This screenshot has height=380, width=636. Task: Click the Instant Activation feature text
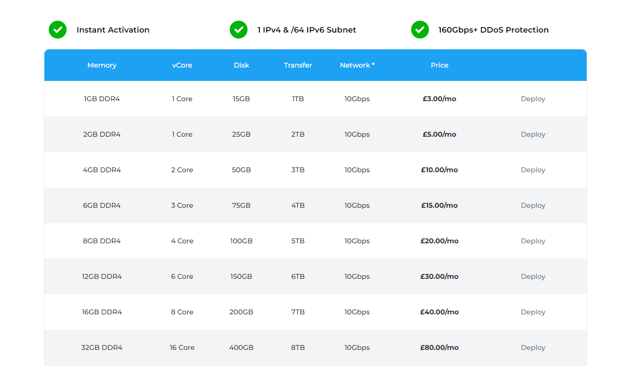(113, 30)
